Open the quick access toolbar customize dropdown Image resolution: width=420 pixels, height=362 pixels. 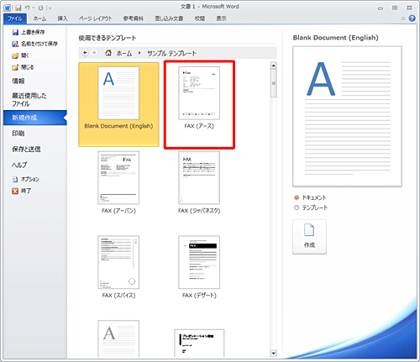click(50, 8)
